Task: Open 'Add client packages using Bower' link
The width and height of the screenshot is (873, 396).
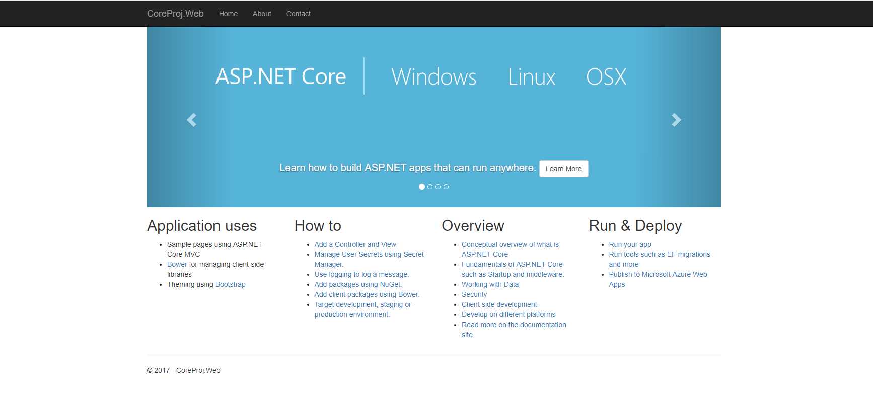Action: click(367, 294)
